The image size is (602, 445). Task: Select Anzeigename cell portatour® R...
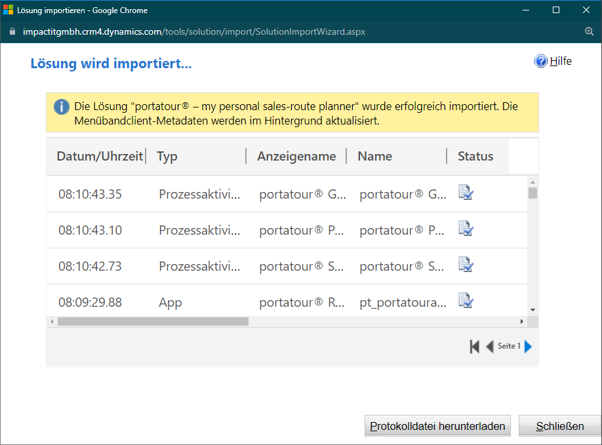pyautogui.click(x=302, y=302)
